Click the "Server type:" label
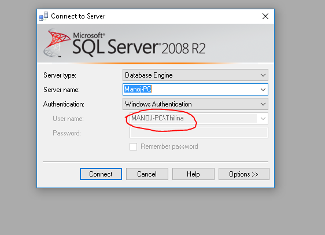The width and height of the screenshot is (325, 235). pyautogui.click(x=60, y=75)
